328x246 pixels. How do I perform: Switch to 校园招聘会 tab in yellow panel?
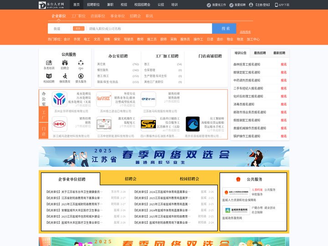point(190,179)
